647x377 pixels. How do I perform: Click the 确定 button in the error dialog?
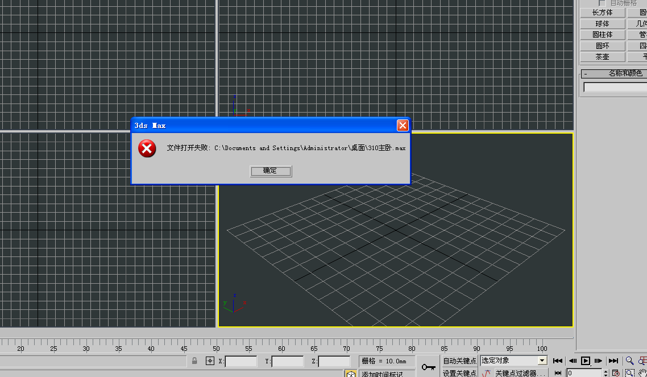[271, 171]
